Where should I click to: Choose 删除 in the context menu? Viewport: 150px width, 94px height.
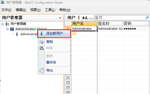click(54, 56)
